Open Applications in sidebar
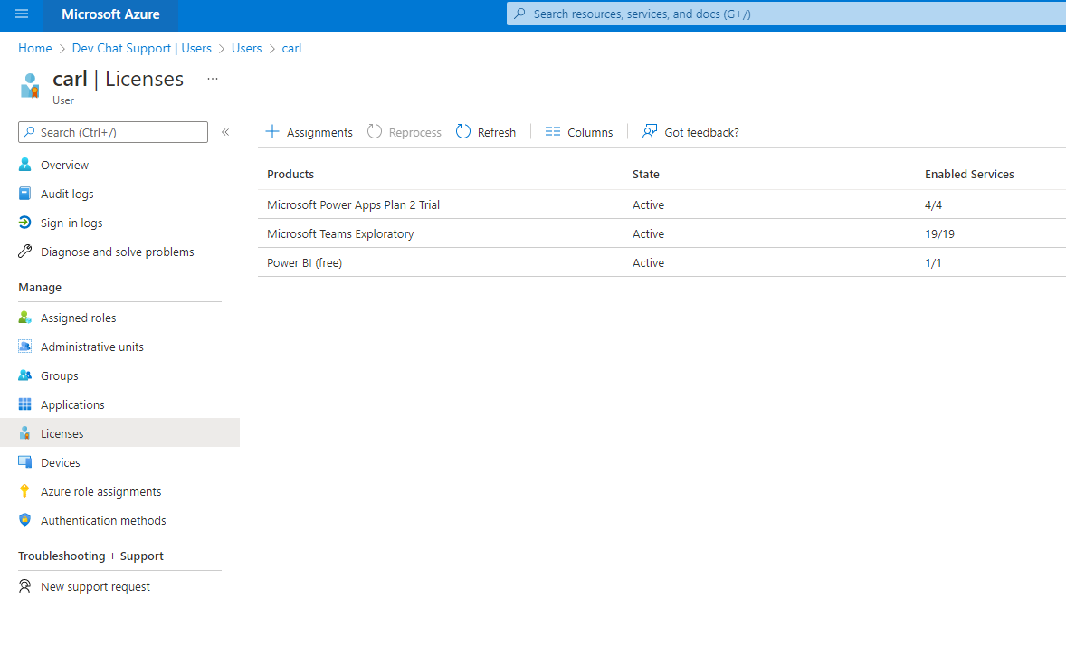 [x=72, y=405]
